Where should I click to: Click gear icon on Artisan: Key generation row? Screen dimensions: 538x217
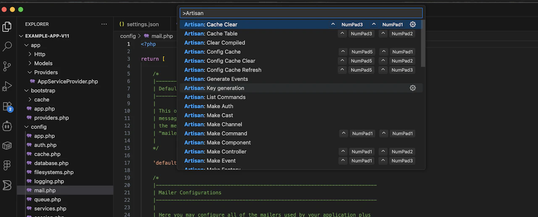click(x=413, y=88)
